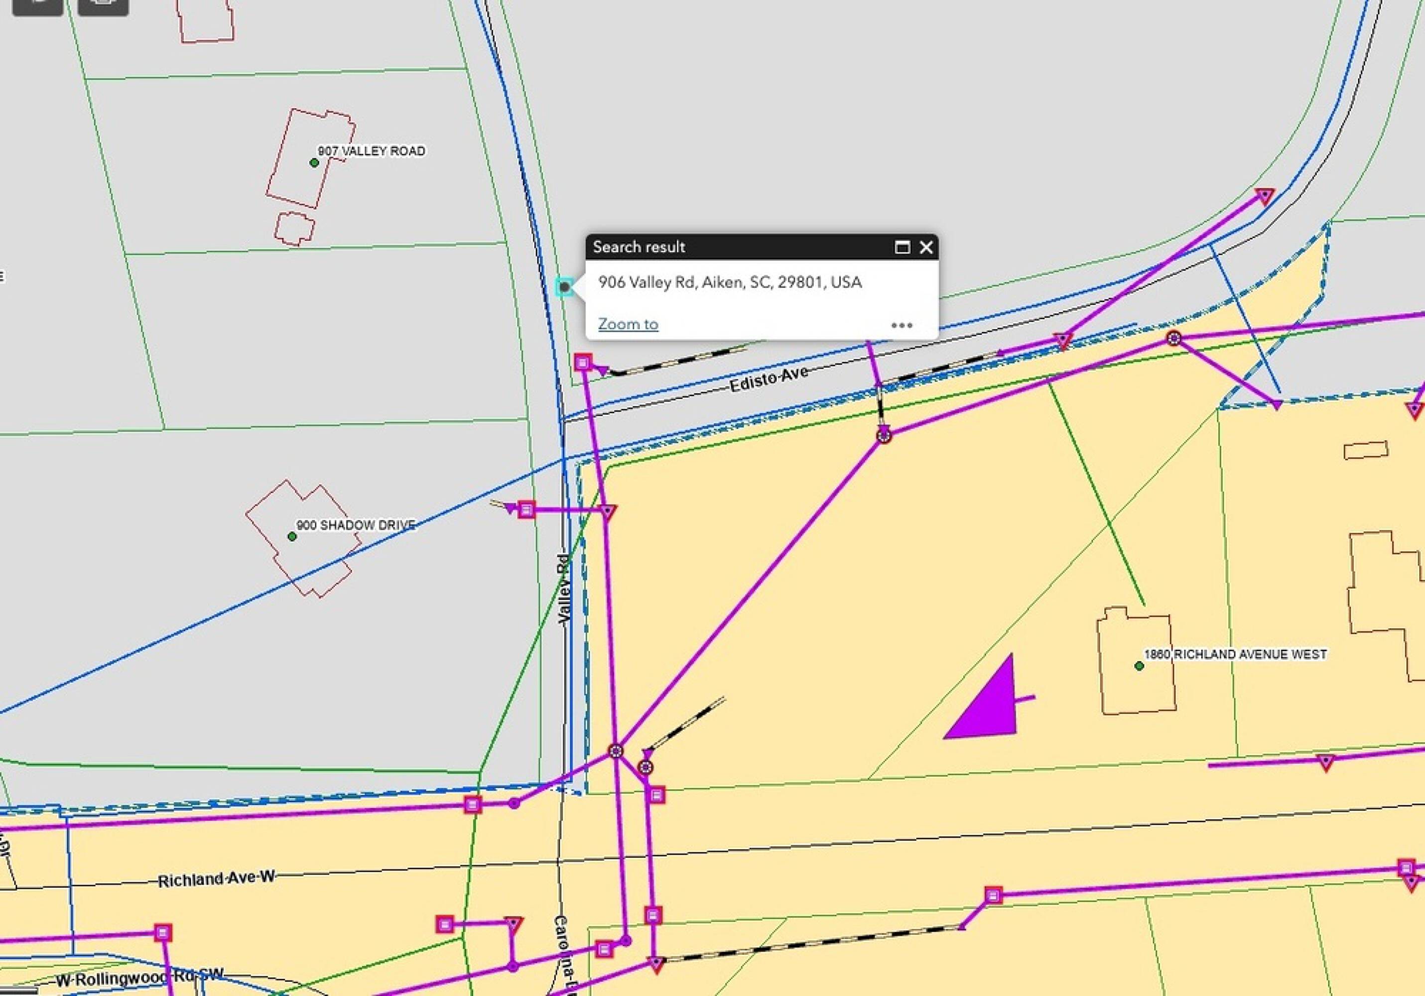Image resolution: width=1425 pixels, height=996 pixels.
Task: Close the Search result popup
Action: coord(926,247)
